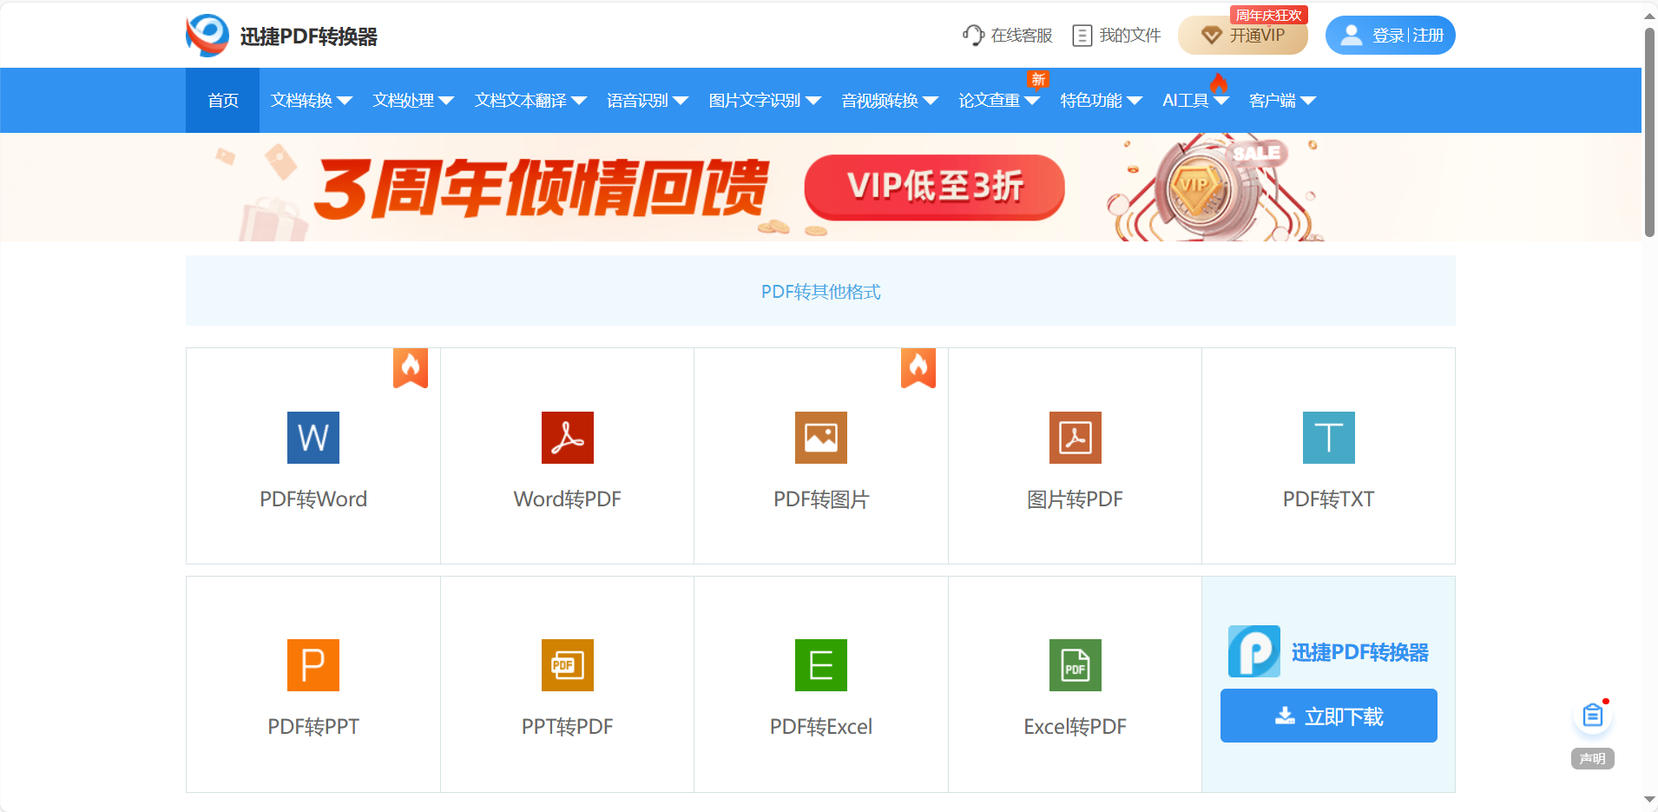Select the Word转PDF red Acrobat icon
Image resolution: width=1658 pixels, height=812 pixels.
[x=568, y=438]
